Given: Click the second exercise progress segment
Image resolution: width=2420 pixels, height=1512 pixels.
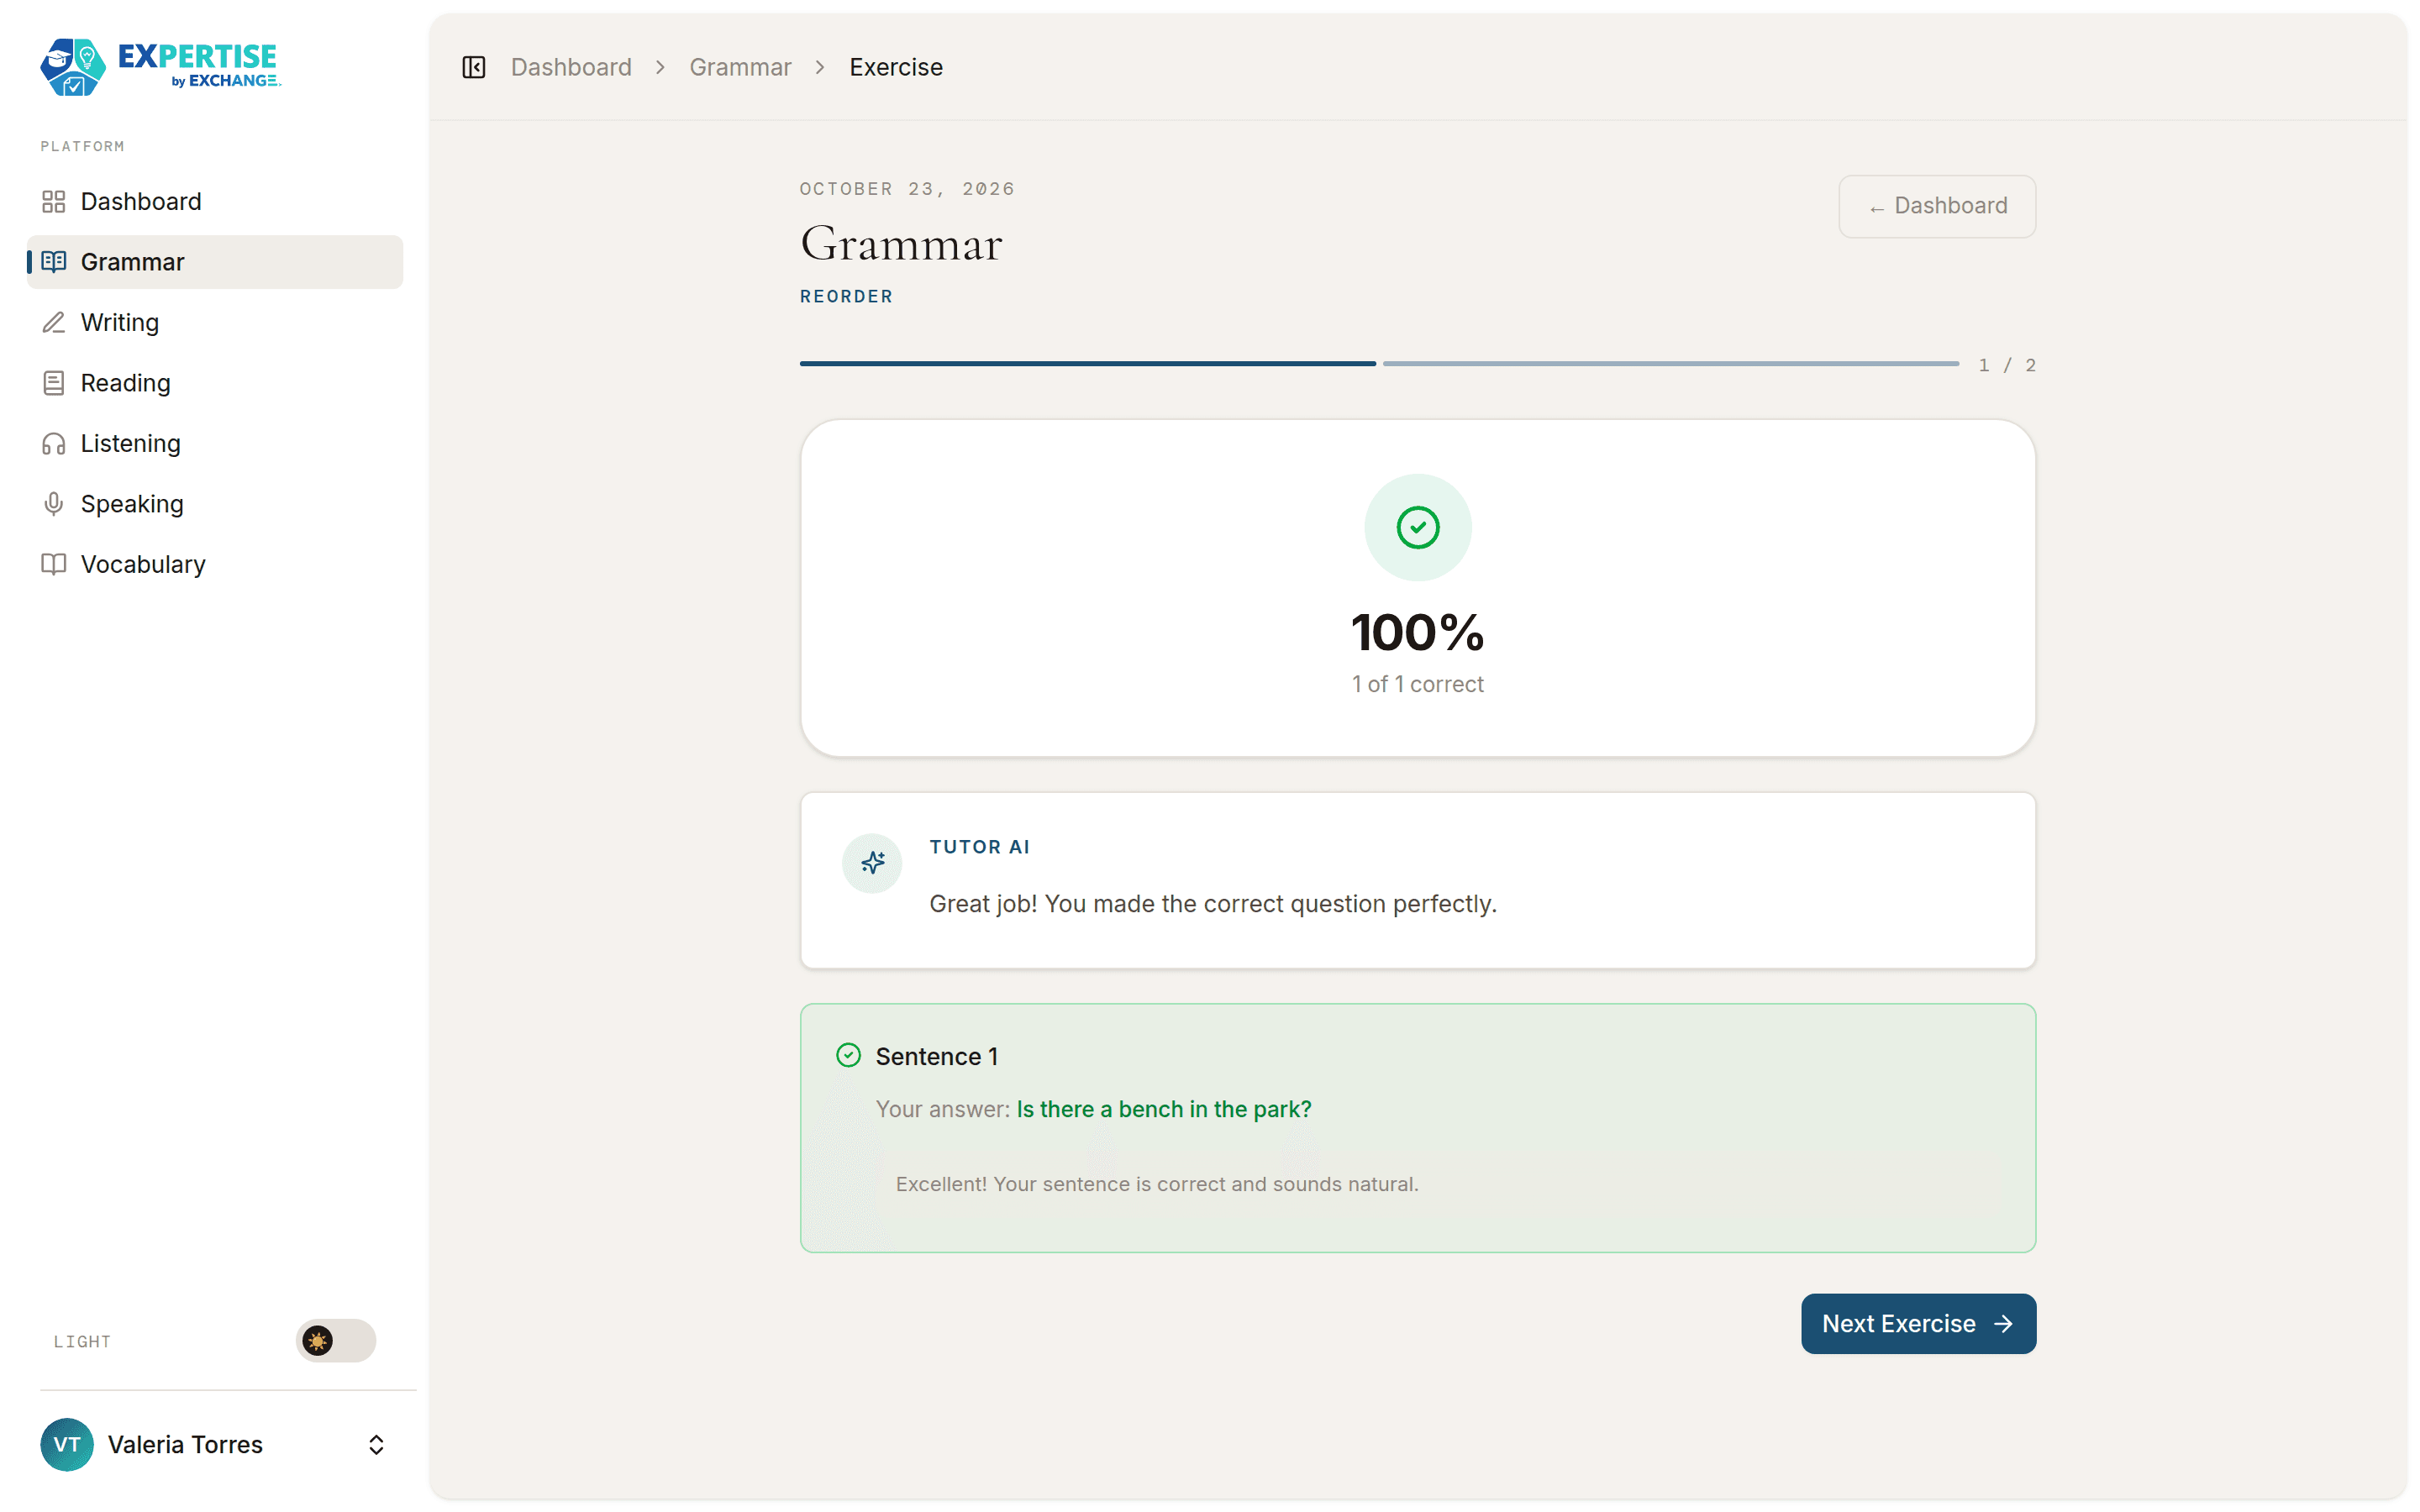Looking at the screenshot, I should click(x=1671, y=364).
